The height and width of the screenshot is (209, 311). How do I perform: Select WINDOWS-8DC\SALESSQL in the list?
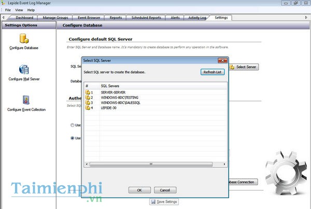(x=121, y=103)
